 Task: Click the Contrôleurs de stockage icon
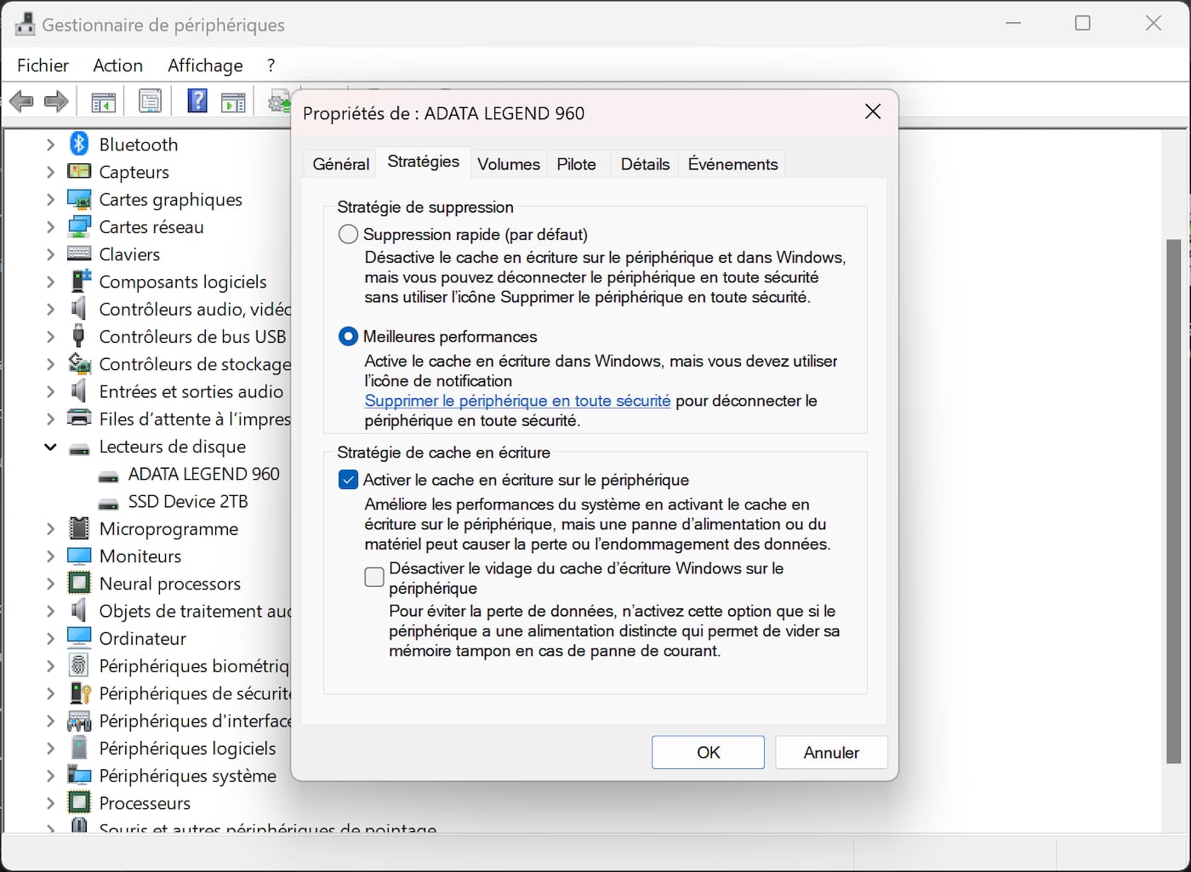(x=79, y=363)
